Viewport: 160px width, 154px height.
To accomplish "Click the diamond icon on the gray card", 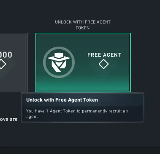I will [2, 64].
